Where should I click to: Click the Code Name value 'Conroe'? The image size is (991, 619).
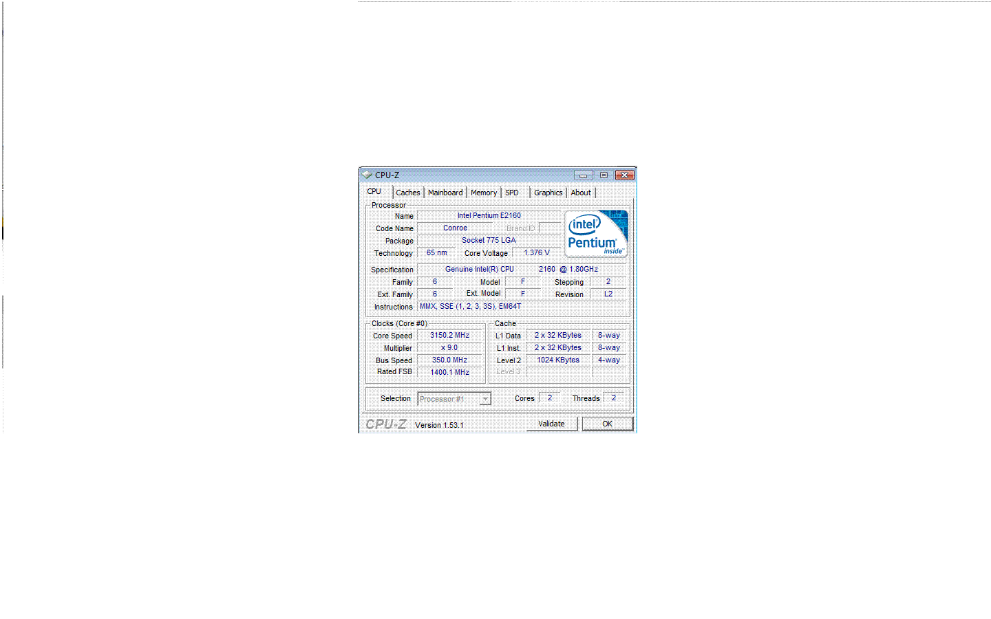tap(455, 228)
